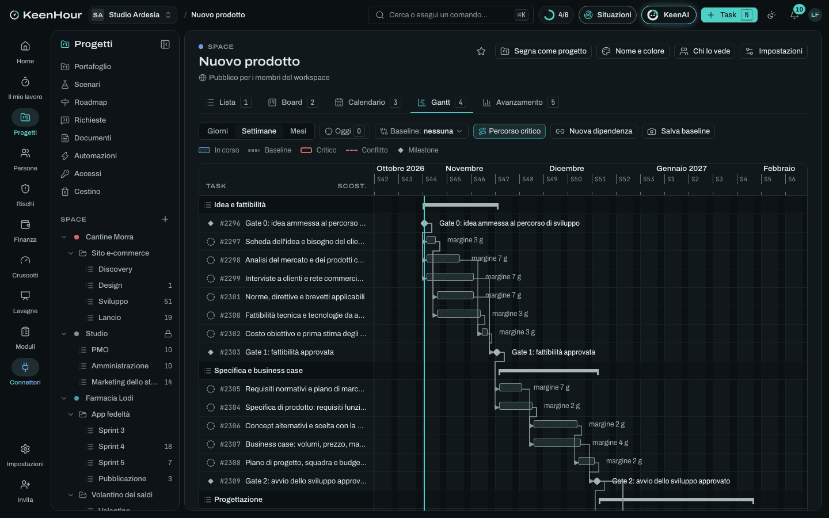Toggle status circle of task #2299

click(x=211, y=279)
